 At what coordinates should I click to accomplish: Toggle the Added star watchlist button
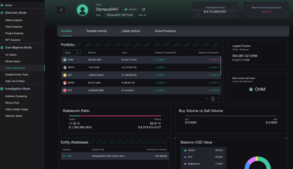click(130, 9)
